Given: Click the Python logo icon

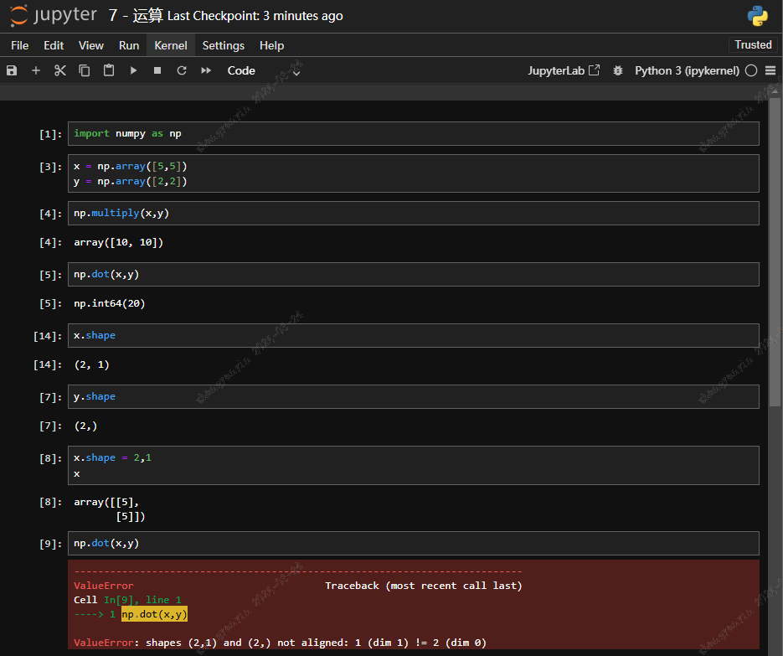Looking at the screenshot, I should tap(758, 15).
